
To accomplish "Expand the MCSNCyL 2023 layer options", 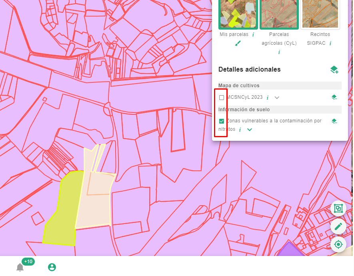I will (277, 98).
